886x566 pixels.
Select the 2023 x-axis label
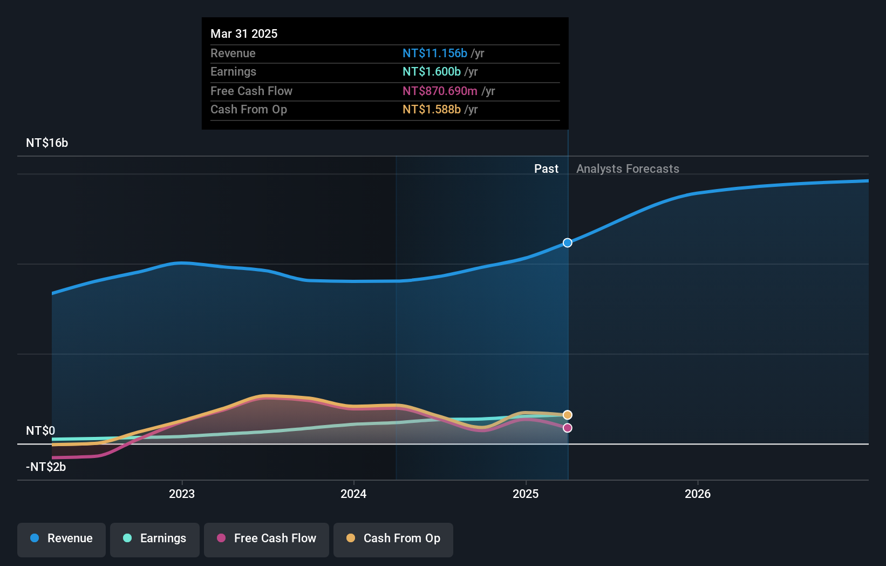(x=182, y=494)
